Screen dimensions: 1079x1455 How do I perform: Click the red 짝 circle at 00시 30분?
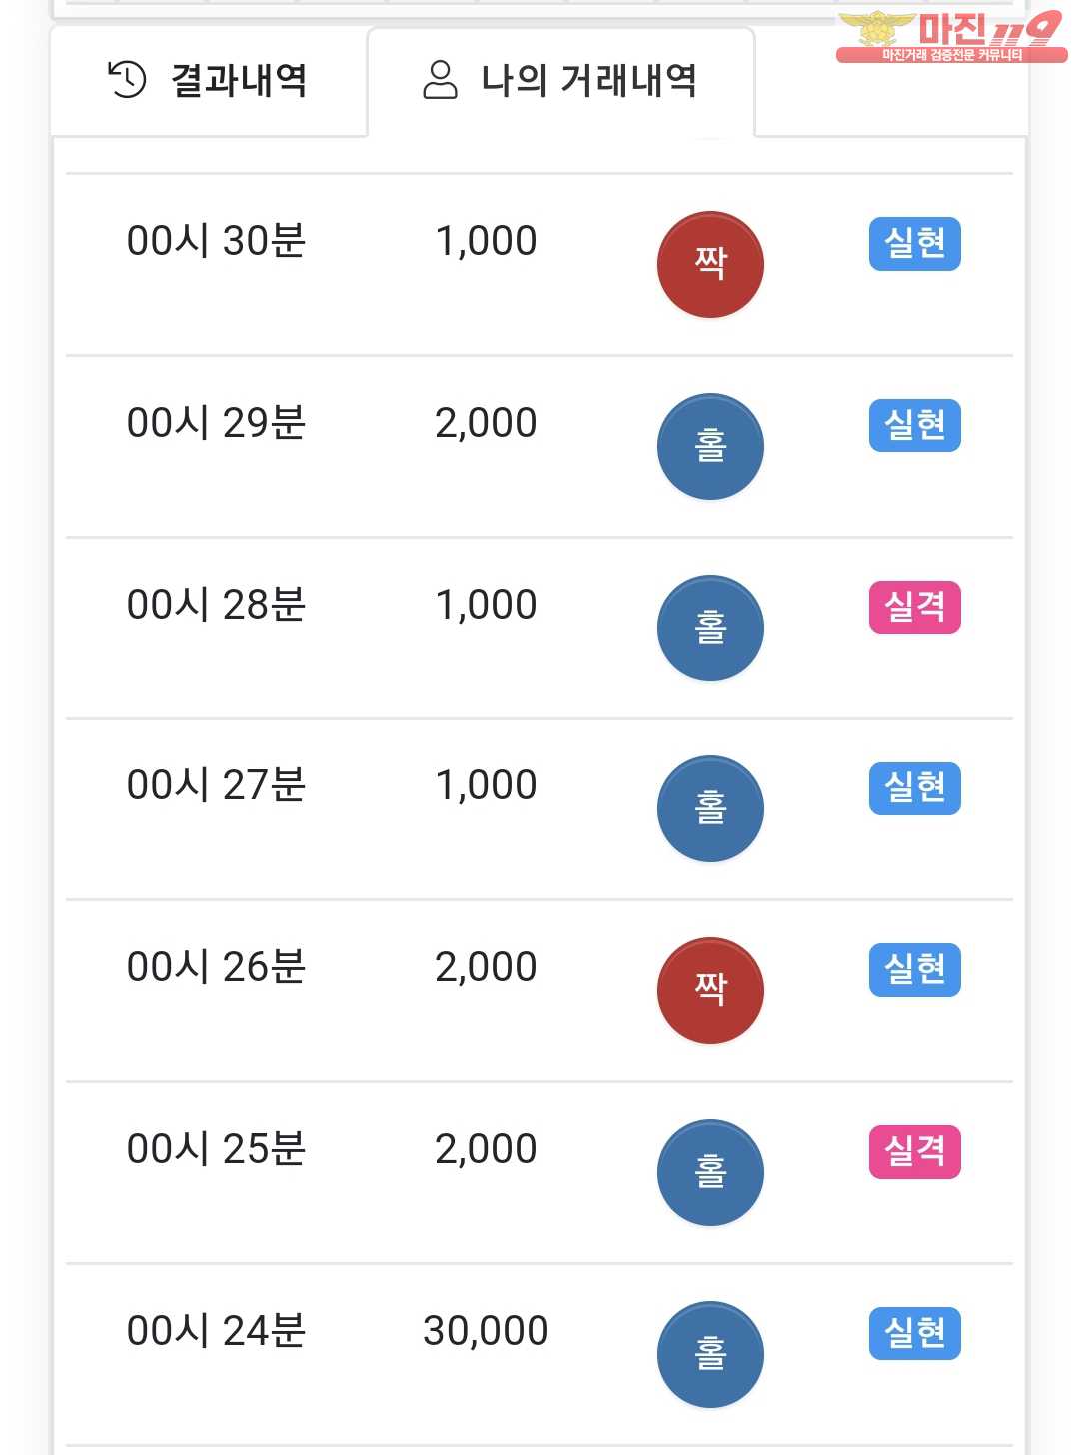pos(710,264)
